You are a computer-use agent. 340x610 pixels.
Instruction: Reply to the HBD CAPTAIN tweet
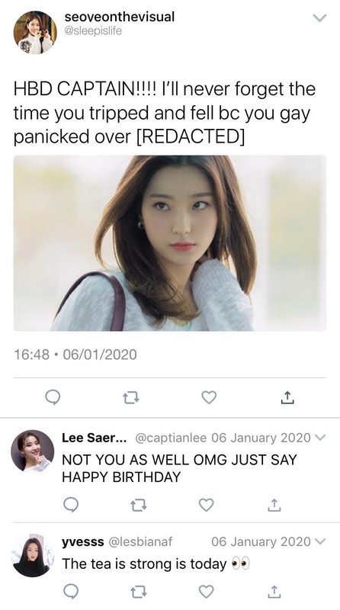53,397
